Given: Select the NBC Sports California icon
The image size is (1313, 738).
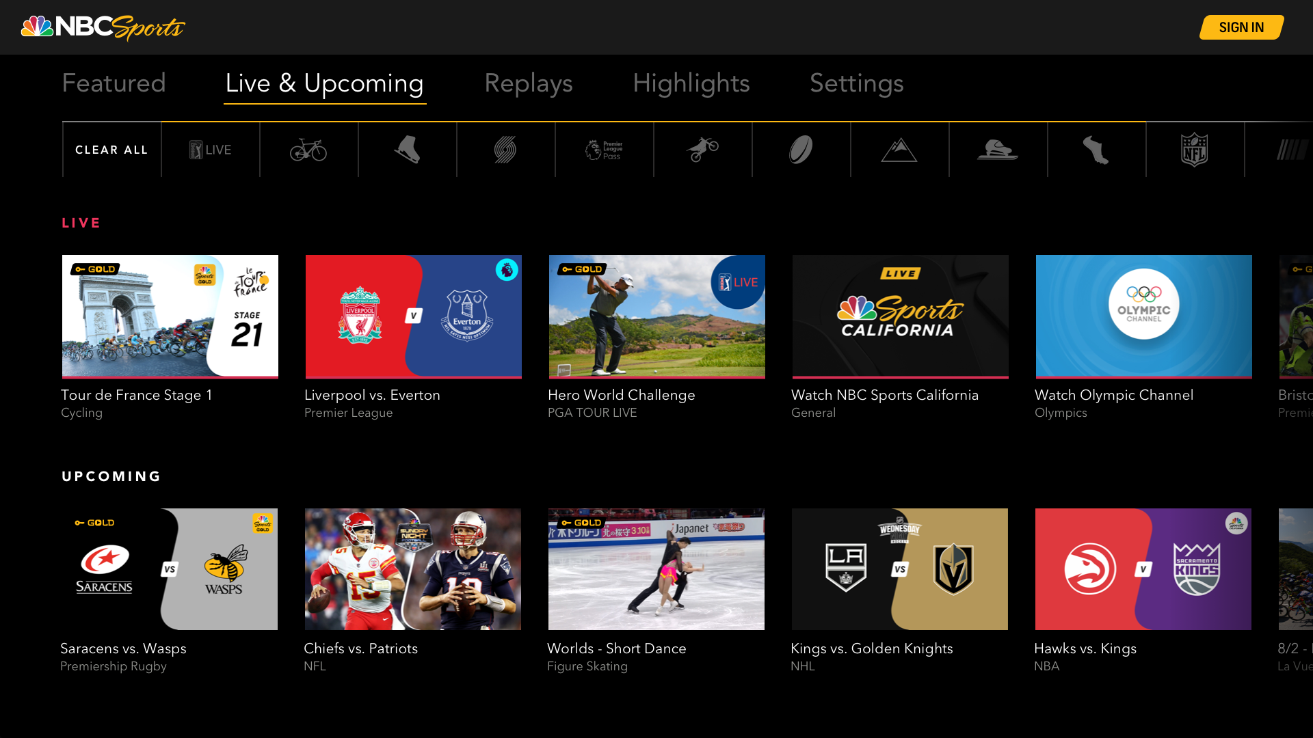Looking at the screenshot, I should (x=899, y=316).
